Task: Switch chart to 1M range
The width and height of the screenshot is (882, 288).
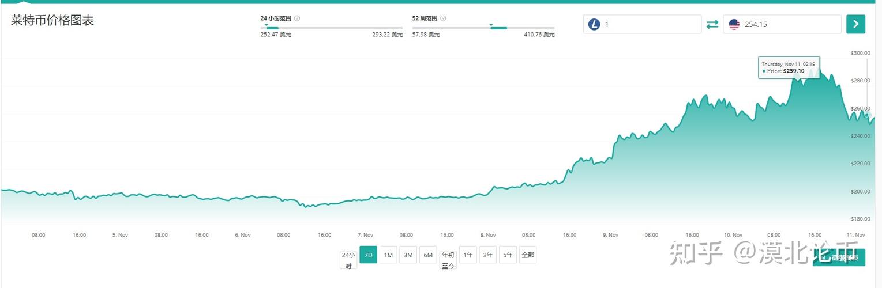Action: coord(388,255)
